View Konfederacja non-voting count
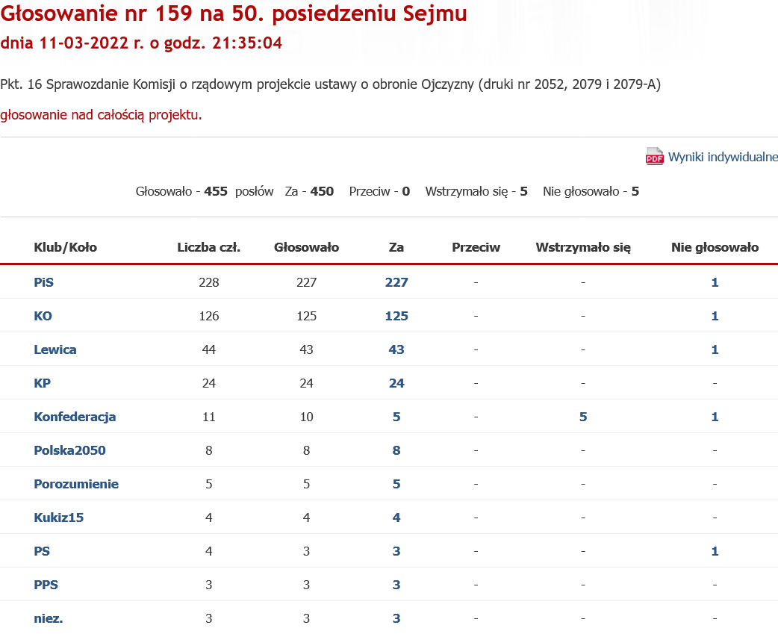Screen dimensions: 778x634 coord(715,417)
